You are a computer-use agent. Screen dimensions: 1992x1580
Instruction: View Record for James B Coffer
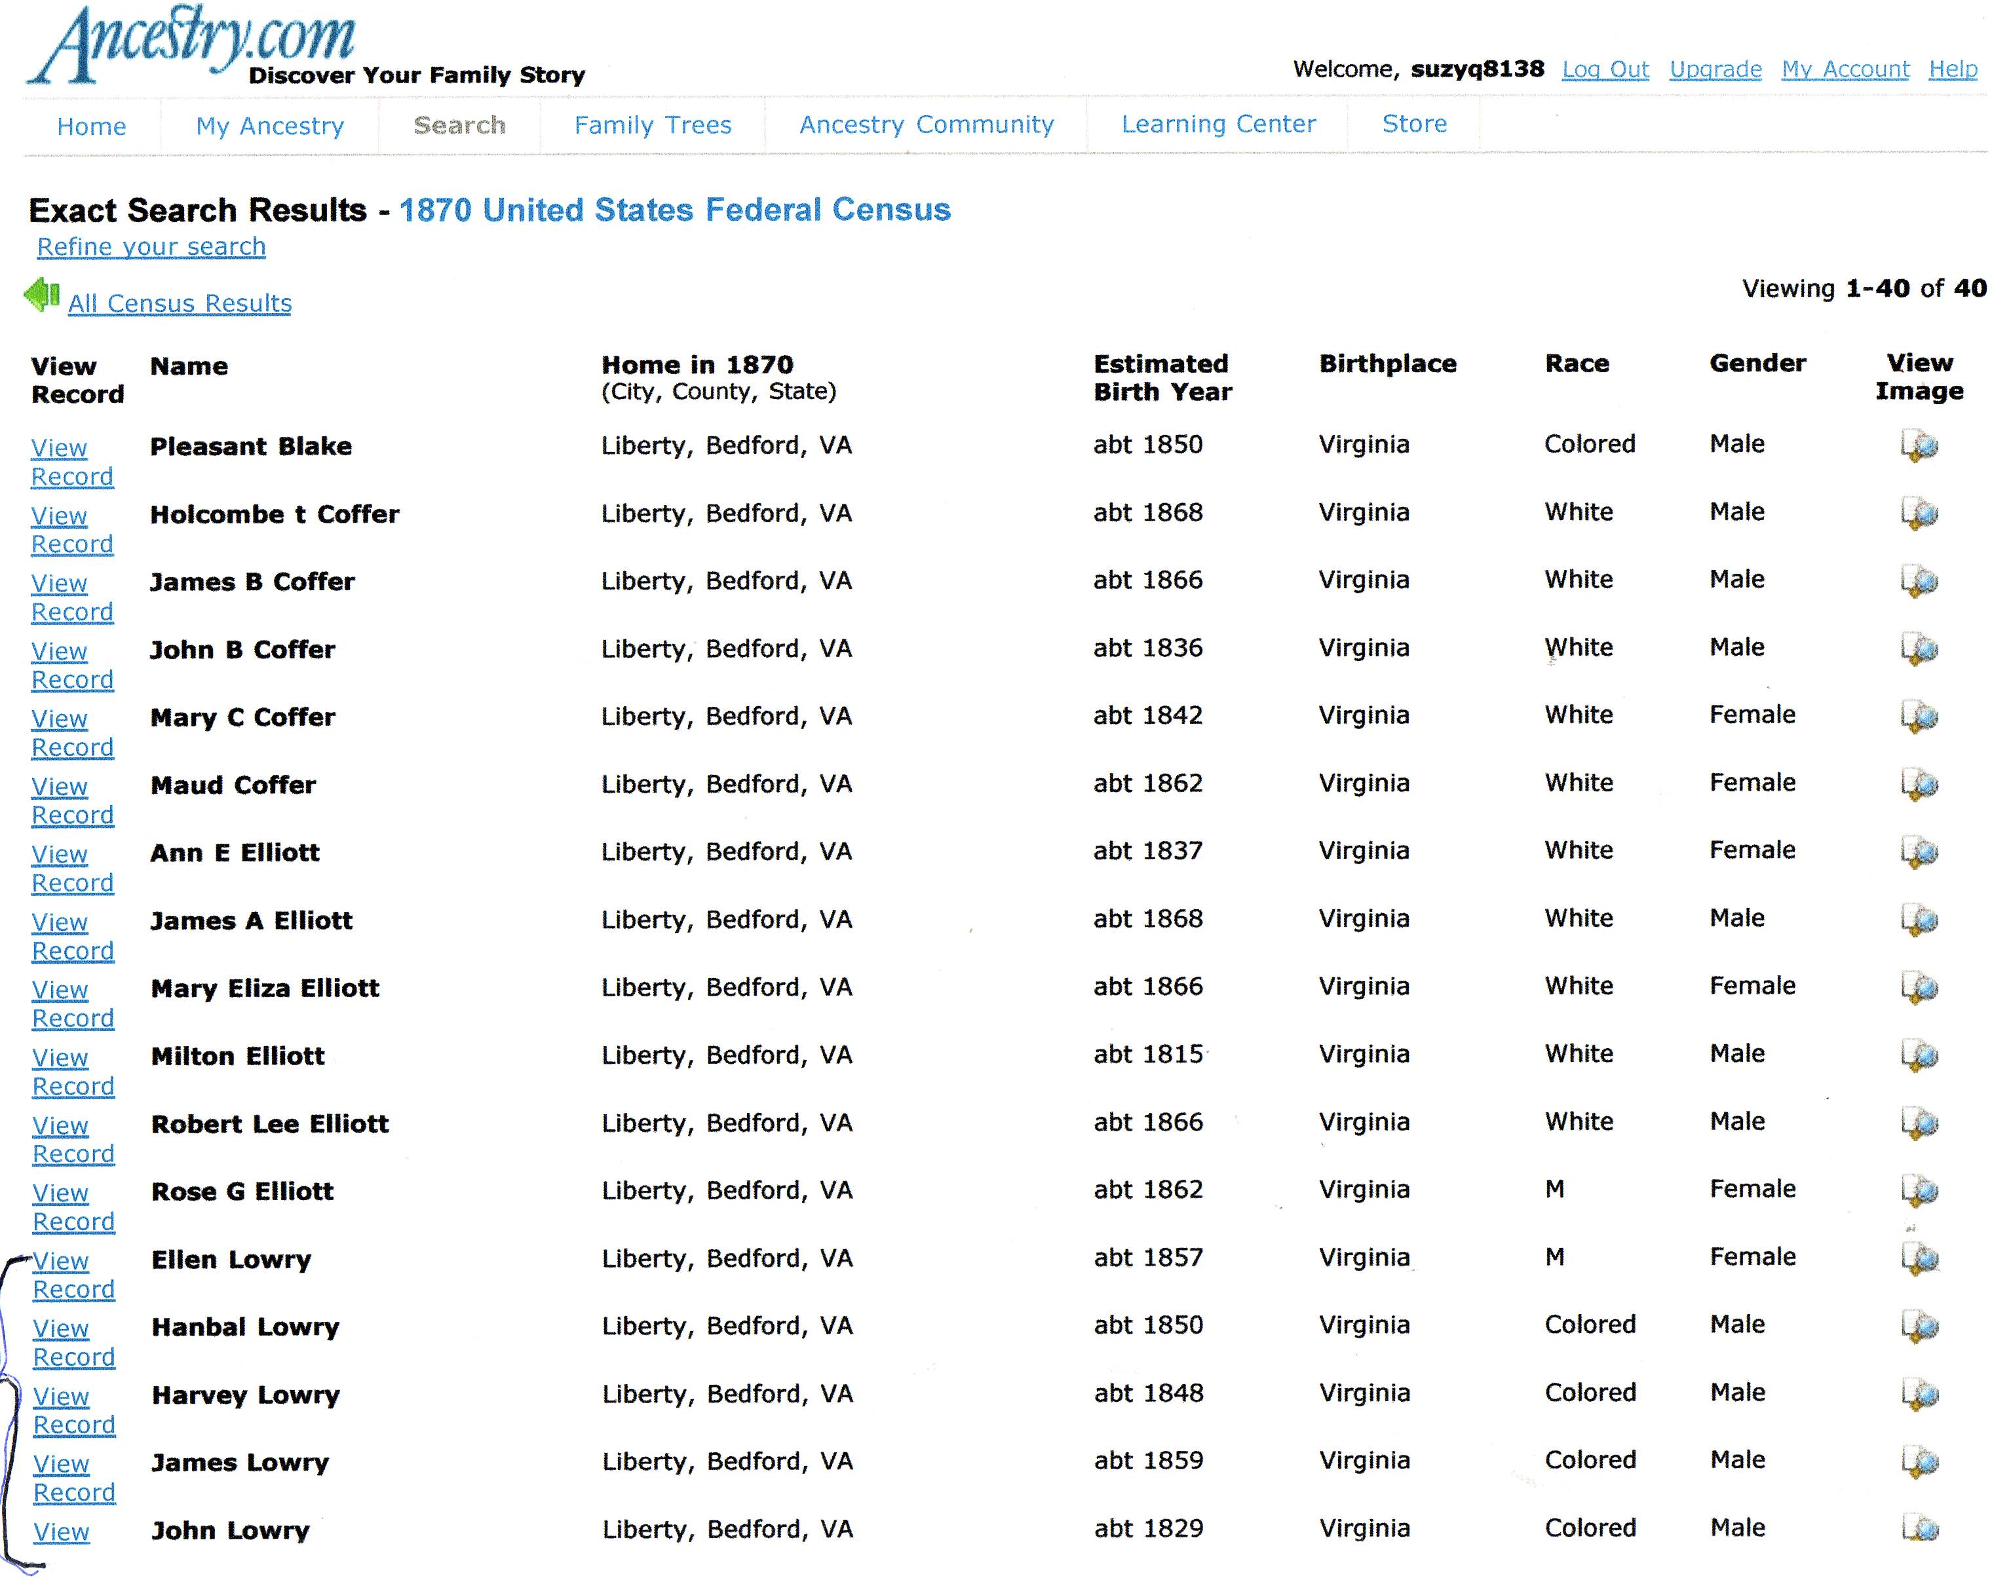point(72,597)
